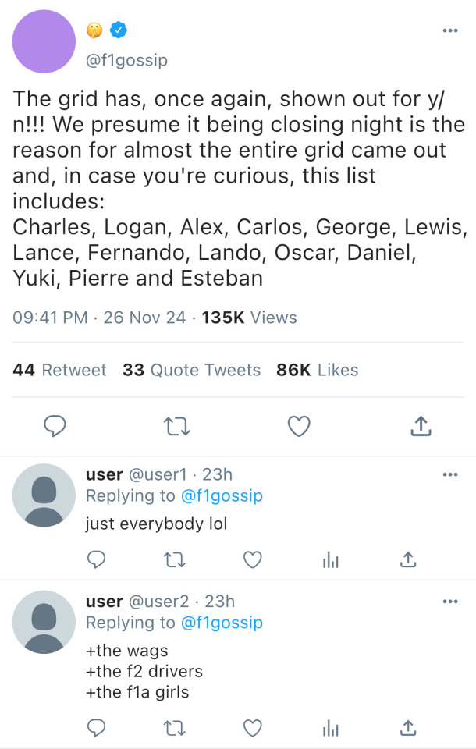Open more options on user1's reply

point(450,474)
